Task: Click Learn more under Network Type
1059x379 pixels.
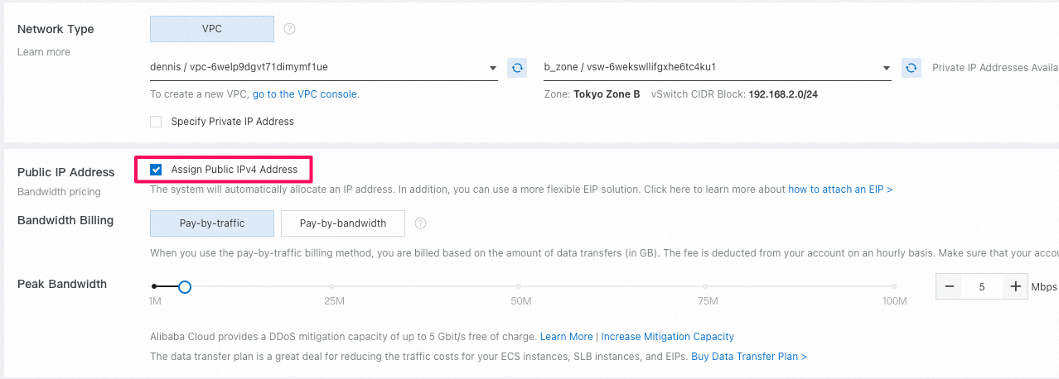Action: (44, 52)
